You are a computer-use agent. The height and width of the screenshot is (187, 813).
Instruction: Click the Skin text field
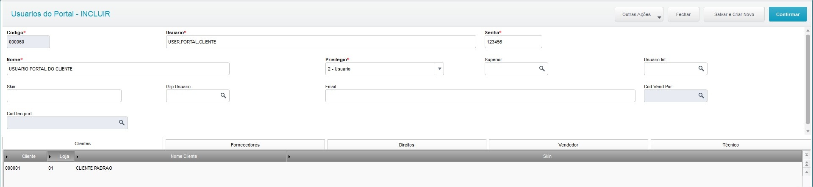click(x=64, y=96)
